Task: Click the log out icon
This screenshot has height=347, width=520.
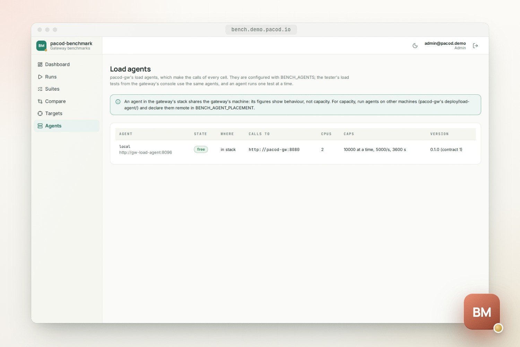Action: pos(475,46)
